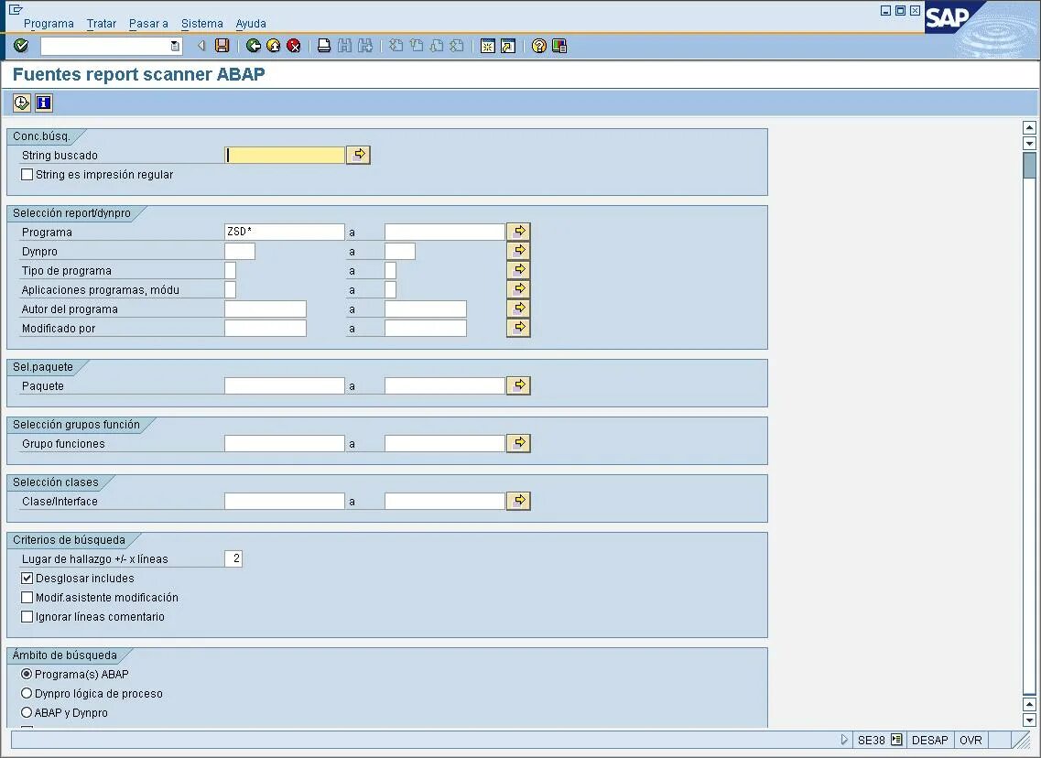The width and height of the screenshot is (1041, 758).
Task: Click the Paquete from input field
Action: click(285, 385)
